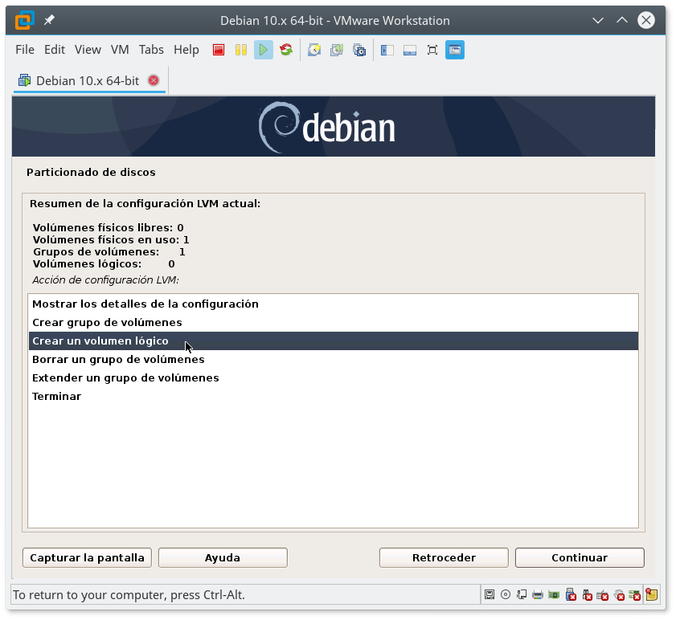Click the Revert to snapshot toolbar icon
The height and width of the screenshot is (620, 676).
coord(337,50)
